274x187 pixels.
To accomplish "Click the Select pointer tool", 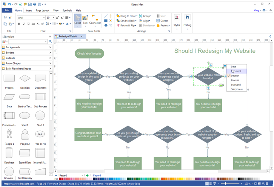I will (x=77, y=19).
